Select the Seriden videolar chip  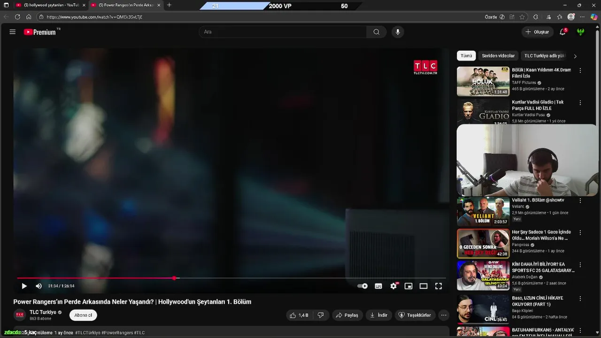[498, 56]
